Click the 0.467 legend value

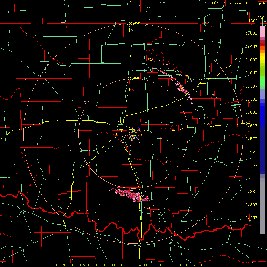coord(251,165)
